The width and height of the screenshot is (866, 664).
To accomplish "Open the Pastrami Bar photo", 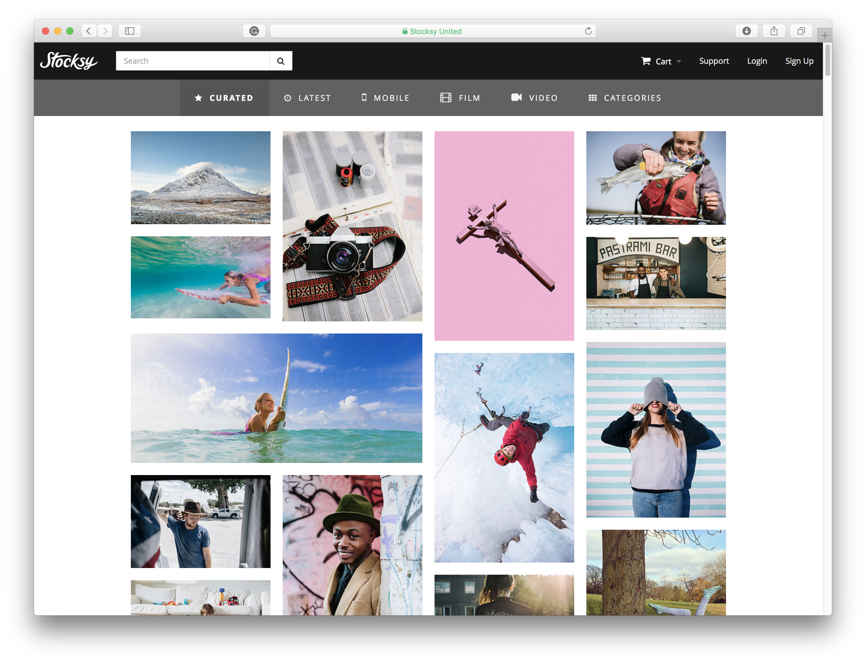I will tap(656, 283).
